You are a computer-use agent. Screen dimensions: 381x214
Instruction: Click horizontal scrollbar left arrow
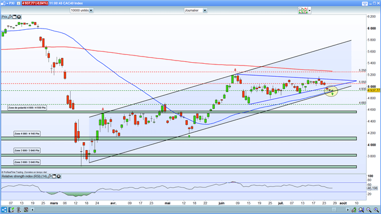coord(32,210)
